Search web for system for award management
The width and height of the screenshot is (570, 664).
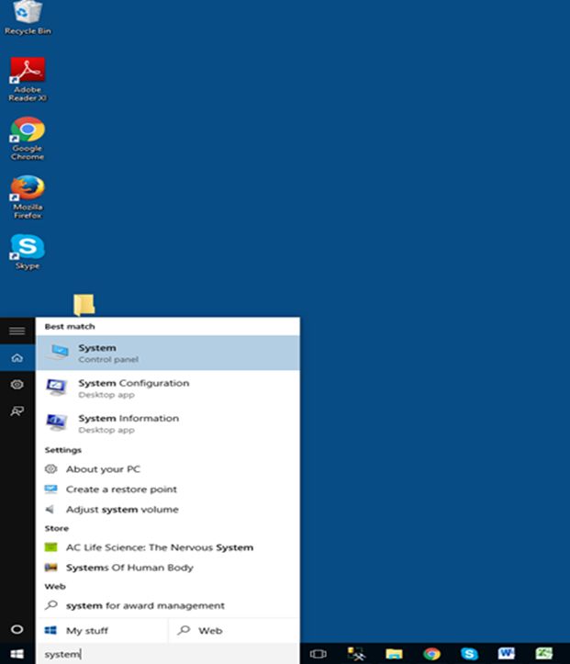168,605
